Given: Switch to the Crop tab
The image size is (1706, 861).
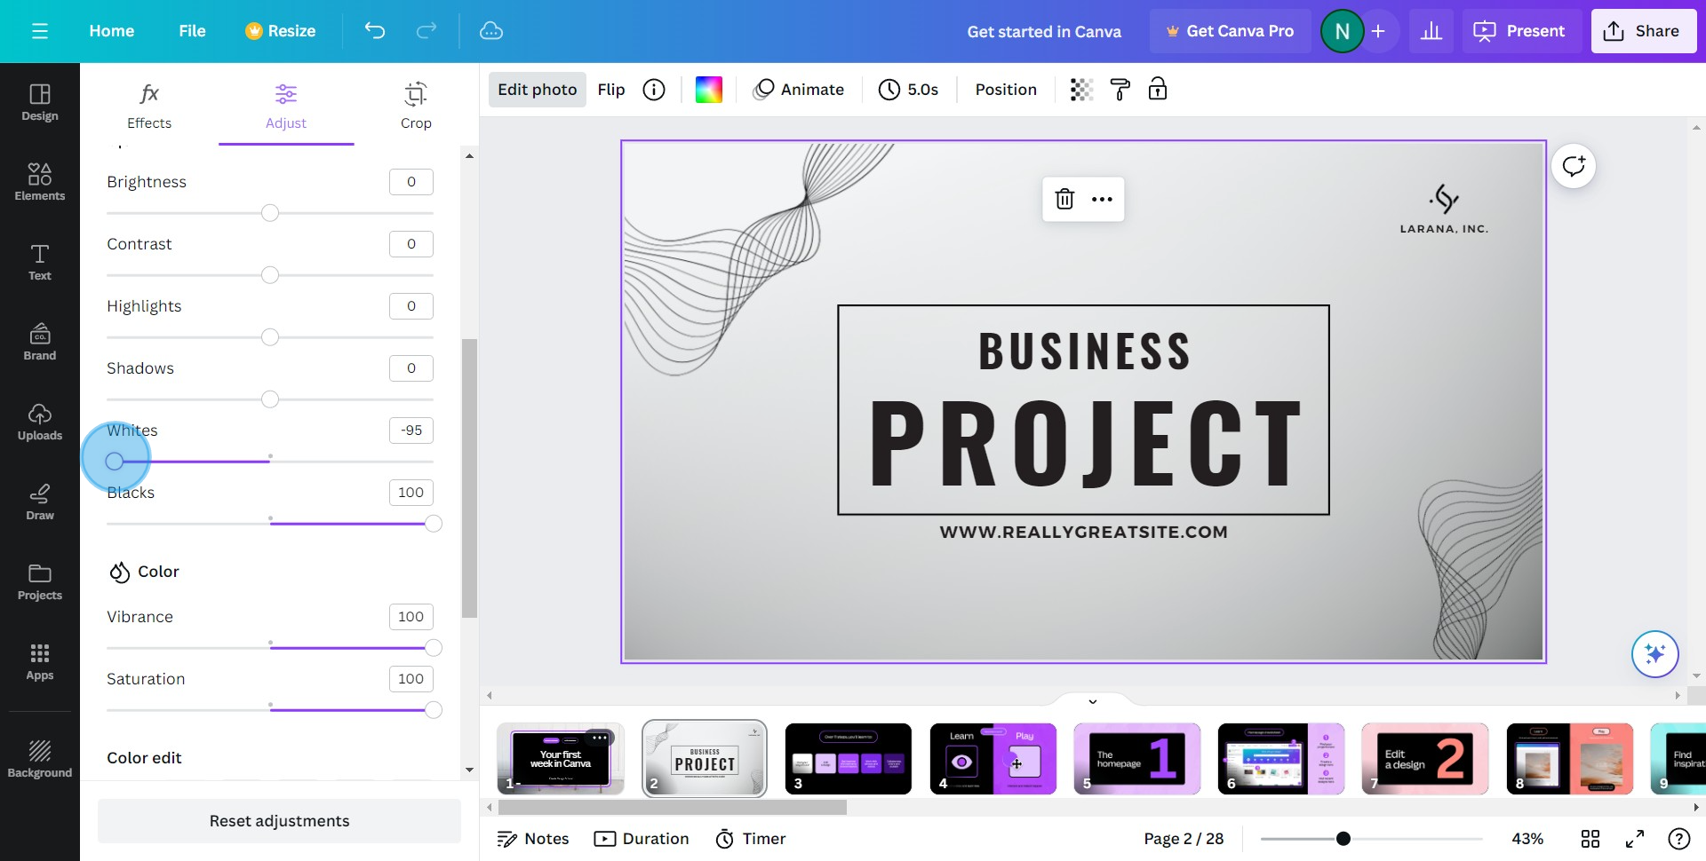Looking at the screenshot, I should pyautogui.click(x=416, y=106).
